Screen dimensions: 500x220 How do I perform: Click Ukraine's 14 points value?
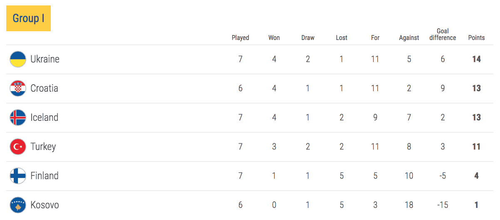click(x=476, y=59)
